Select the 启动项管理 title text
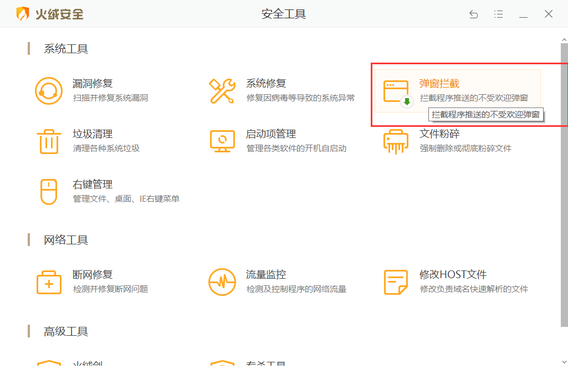The height and width of the screenshot is (374, 568). click(271, 134)
